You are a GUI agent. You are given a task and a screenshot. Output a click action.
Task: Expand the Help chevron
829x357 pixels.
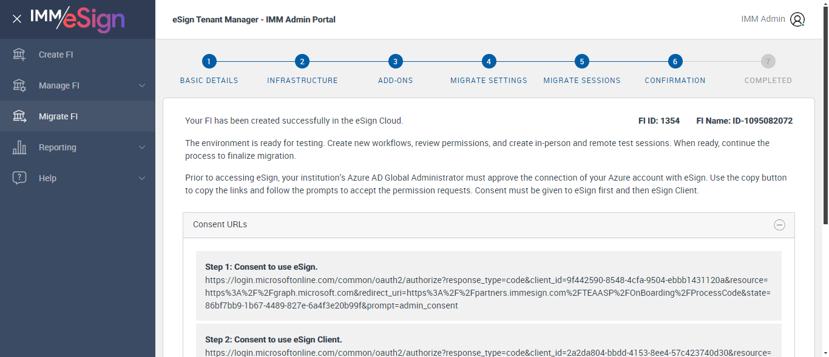(x=142, y=178)
